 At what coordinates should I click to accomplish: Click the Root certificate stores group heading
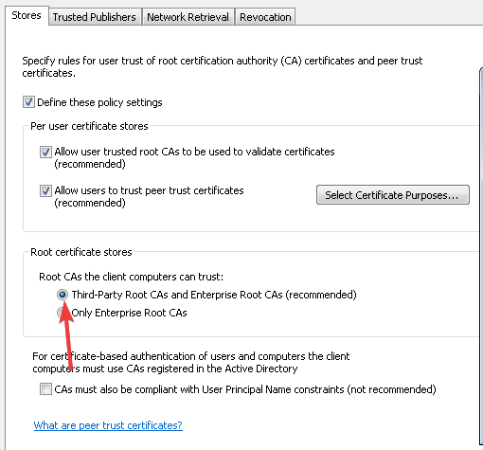pos(81,252)
